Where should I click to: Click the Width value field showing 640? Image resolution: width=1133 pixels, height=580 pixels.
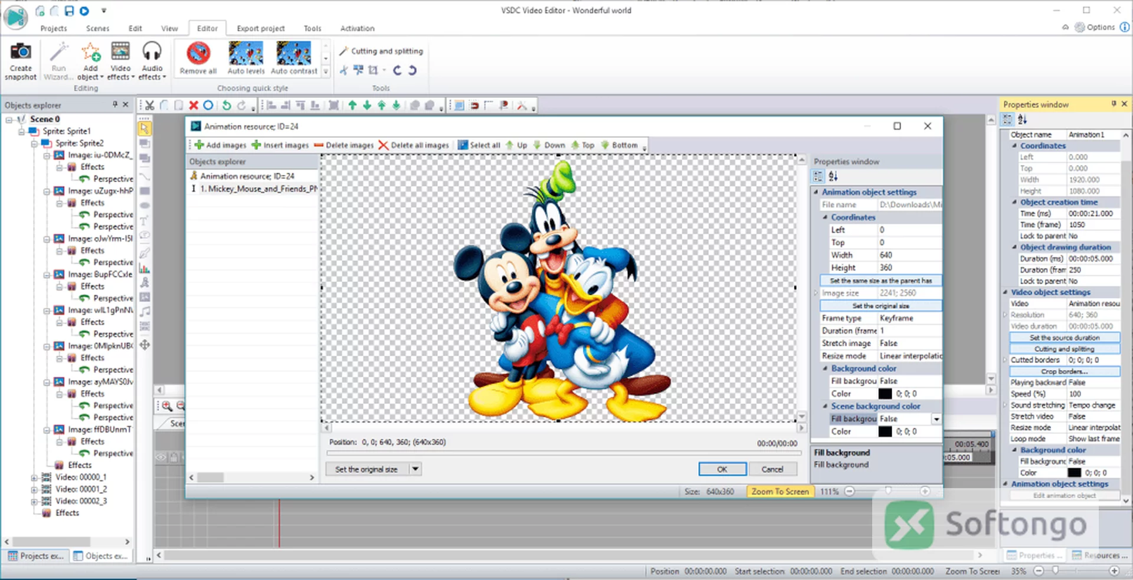(x=909, y=255)
